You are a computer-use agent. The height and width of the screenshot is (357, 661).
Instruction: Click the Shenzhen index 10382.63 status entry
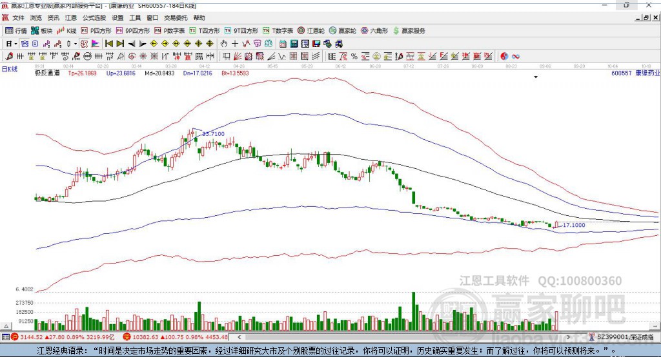coord(176,337)
